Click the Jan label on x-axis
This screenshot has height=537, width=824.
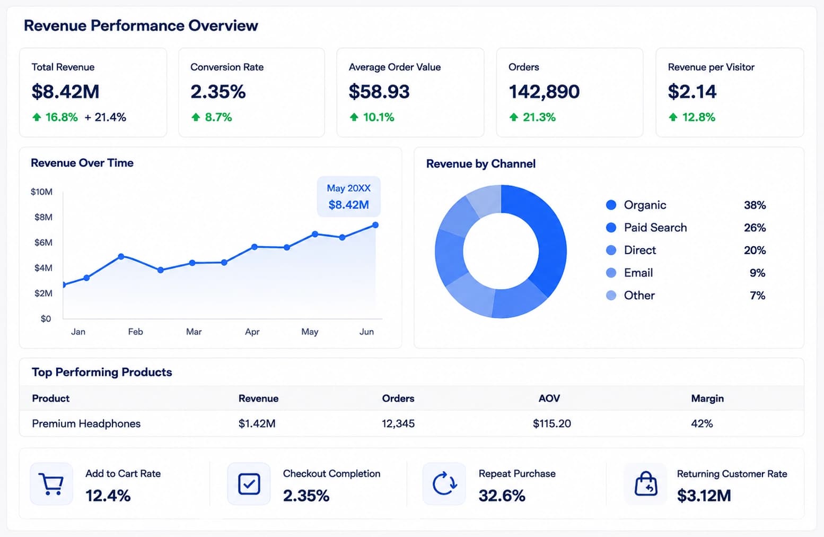coord(78,332)
